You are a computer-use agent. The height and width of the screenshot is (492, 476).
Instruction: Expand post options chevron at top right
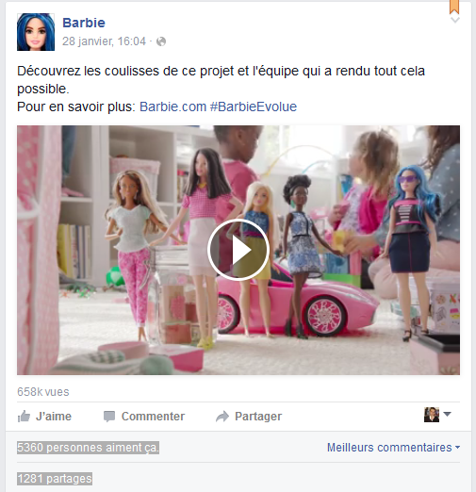(455, 20)
